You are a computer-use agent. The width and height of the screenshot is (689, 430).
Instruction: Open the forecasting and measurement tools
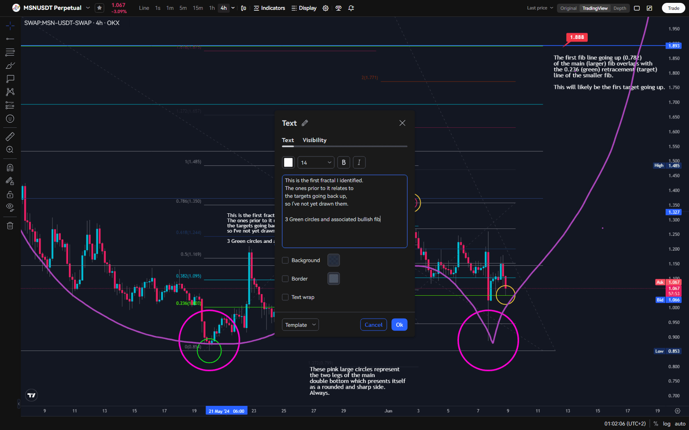(x=10, y=105)
